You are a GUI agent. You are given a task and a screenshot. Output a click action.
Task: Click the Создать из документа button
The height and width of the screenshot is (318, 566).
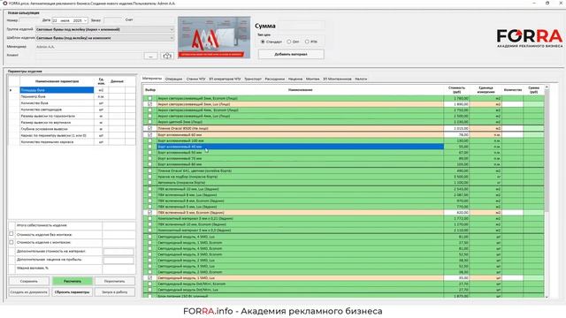point(29,292)
